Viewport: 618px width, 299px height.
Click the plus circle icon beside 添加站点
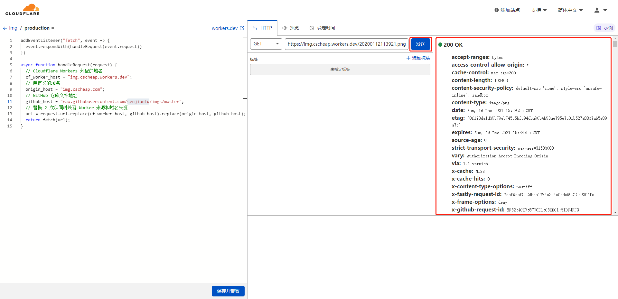coord(497,10)
